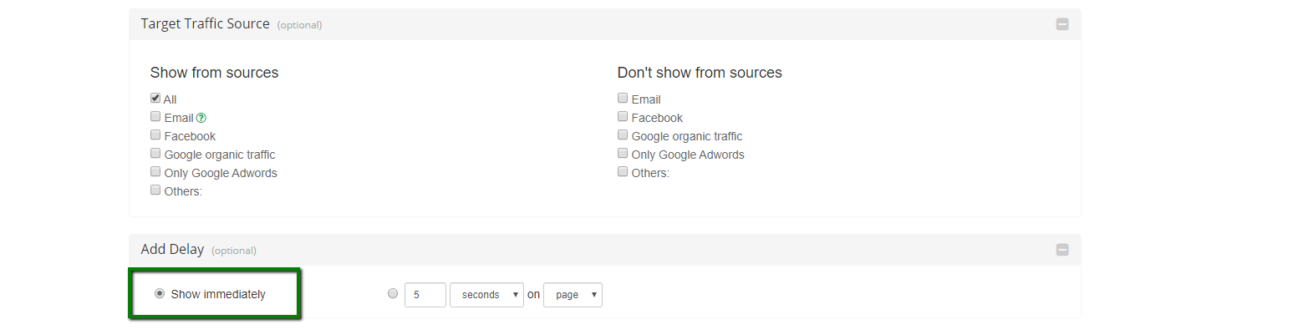Open the seconds unit dropdown
Viewport: 1298px width, 335px height.
pos(486,295)
